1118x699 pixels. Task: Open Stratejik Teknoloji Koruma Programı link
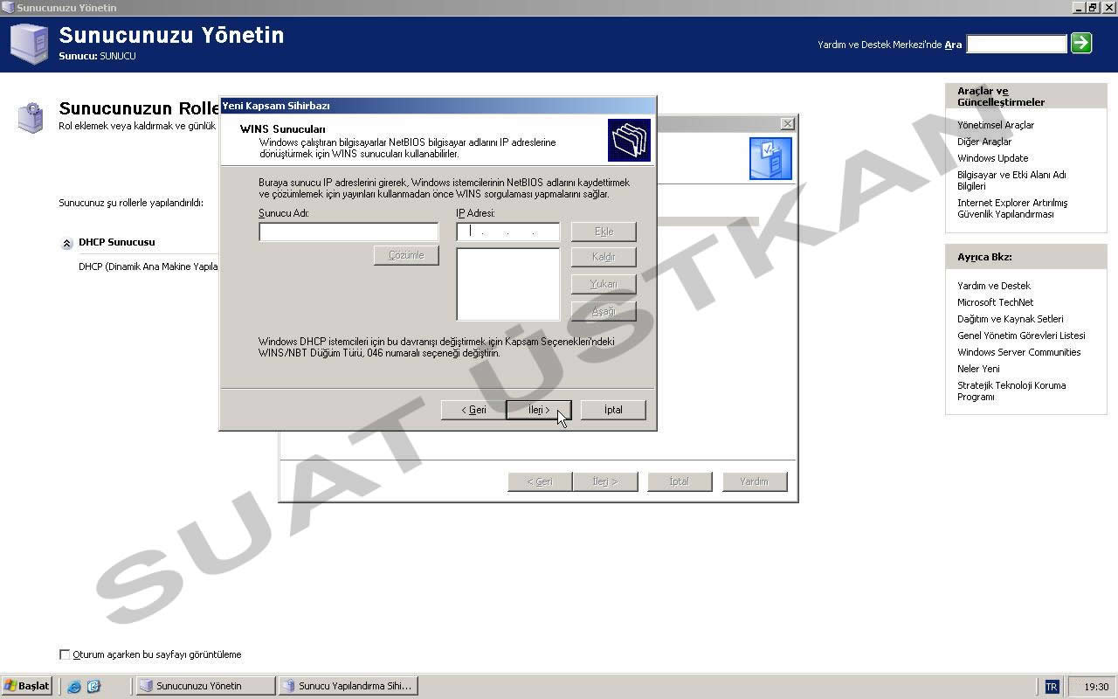click(1011, 391)
